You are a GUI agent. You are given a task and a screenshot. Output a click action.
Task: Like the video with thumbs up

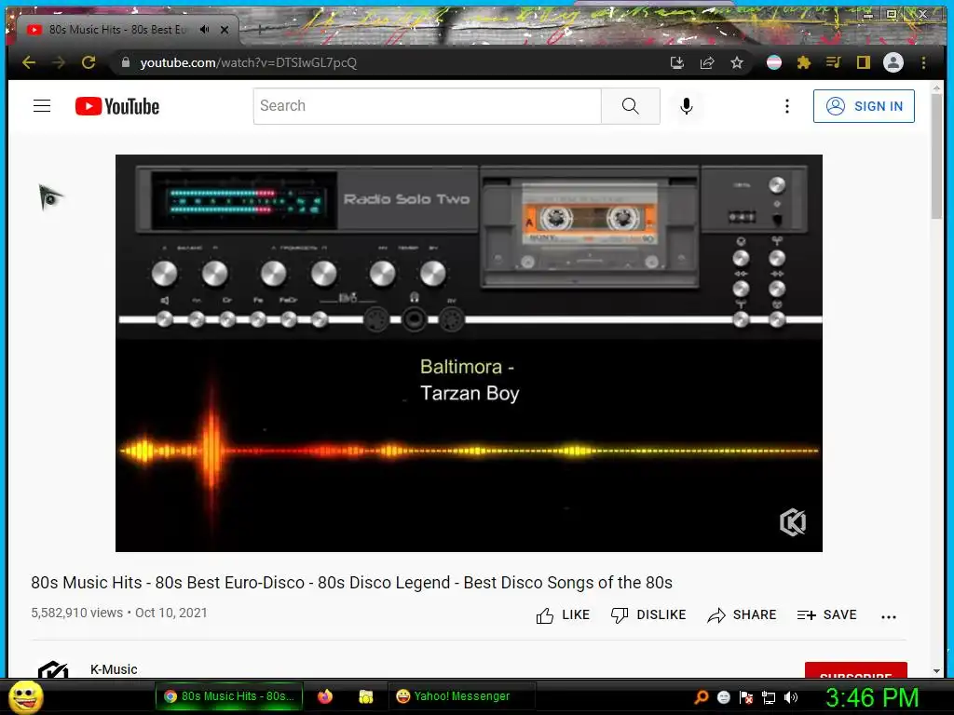(563, 615)
